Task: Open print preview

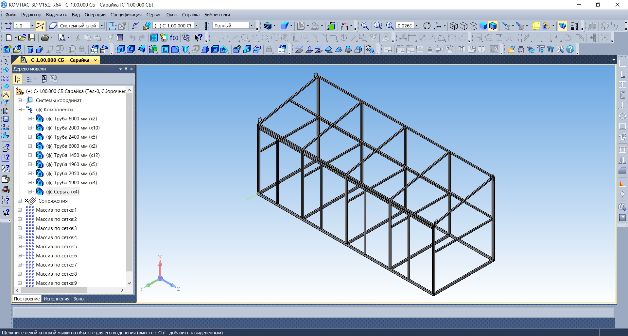Action: (x=62, y=38)
